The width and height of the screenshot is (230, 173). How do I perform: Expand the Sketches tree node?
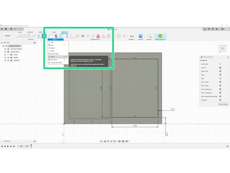pyautogui.click(x=5, y=60)
